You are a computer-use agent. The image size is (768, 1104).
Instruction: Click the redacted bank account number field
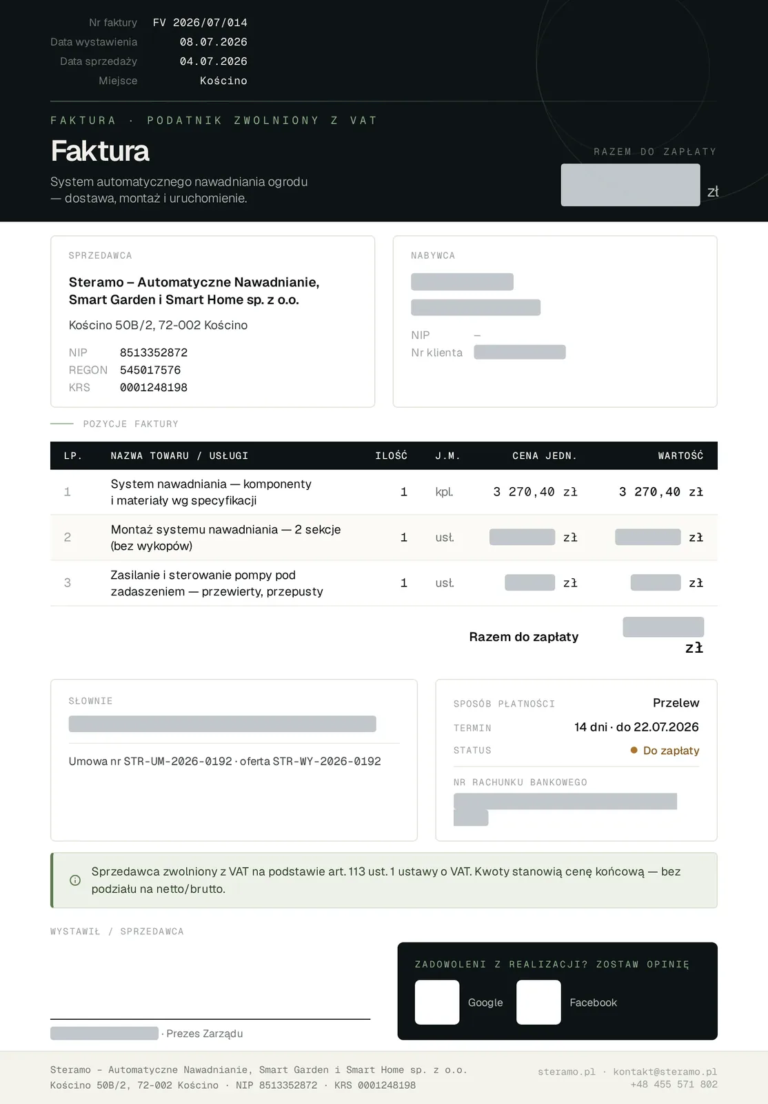point(565,809)
